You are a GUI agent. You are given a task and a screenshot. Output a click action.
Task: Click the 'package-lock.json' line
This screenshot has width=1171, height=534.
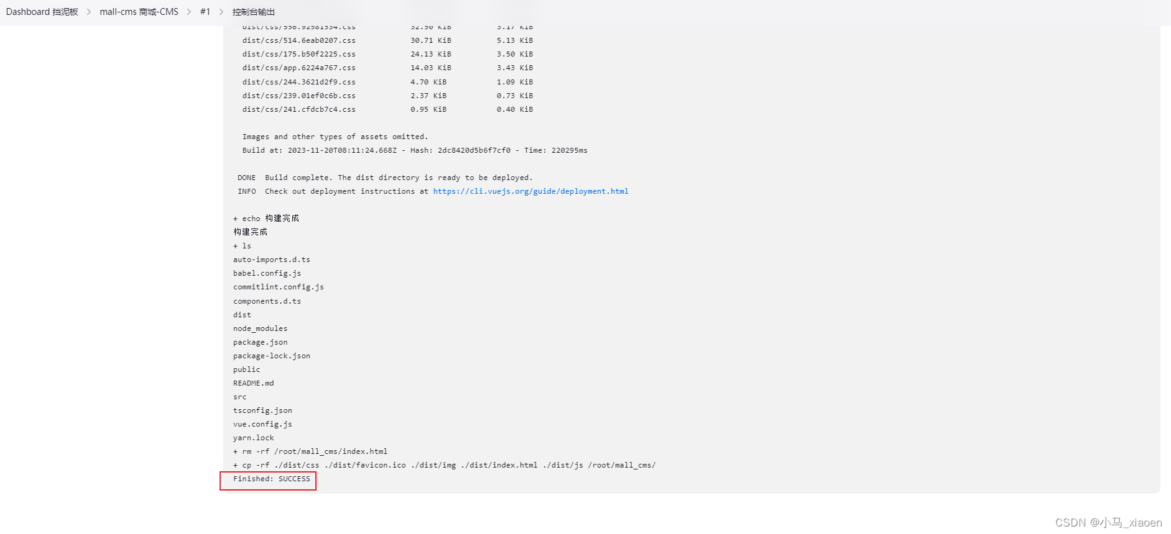(x=272, y=356)
